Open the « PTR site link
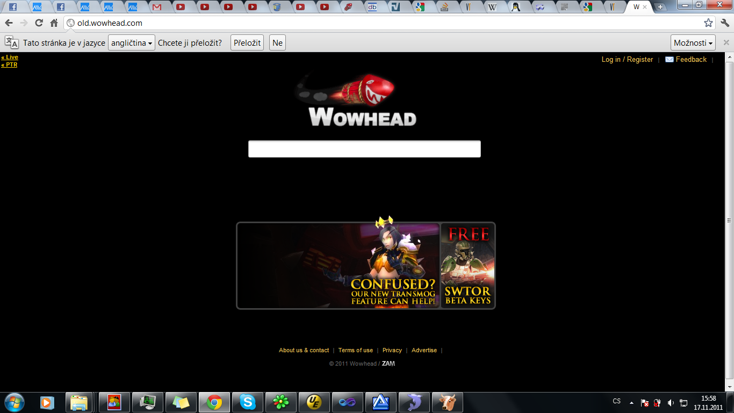The height and width of the screenshot is (413, 734). (9, 65)
